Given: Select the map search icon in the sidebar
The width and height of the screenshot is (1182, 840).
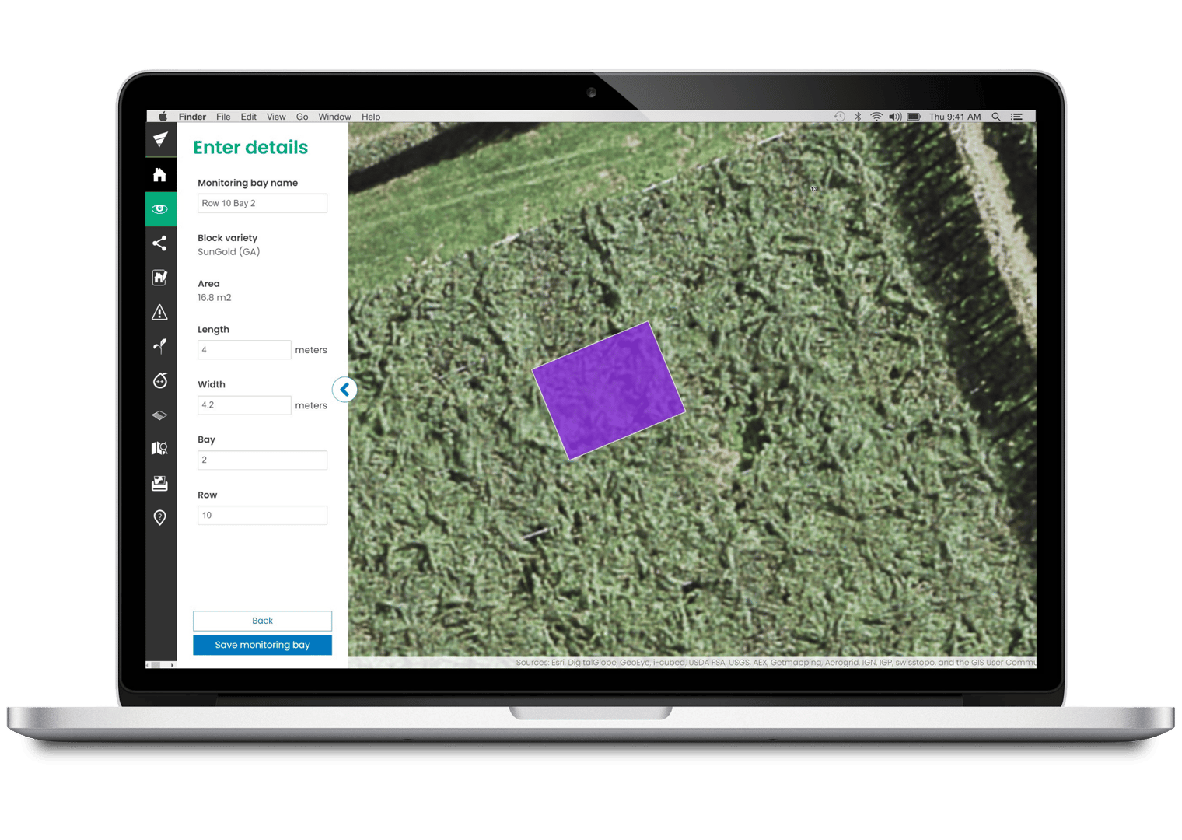Looking at the screenshot, I should click(160, 448).
